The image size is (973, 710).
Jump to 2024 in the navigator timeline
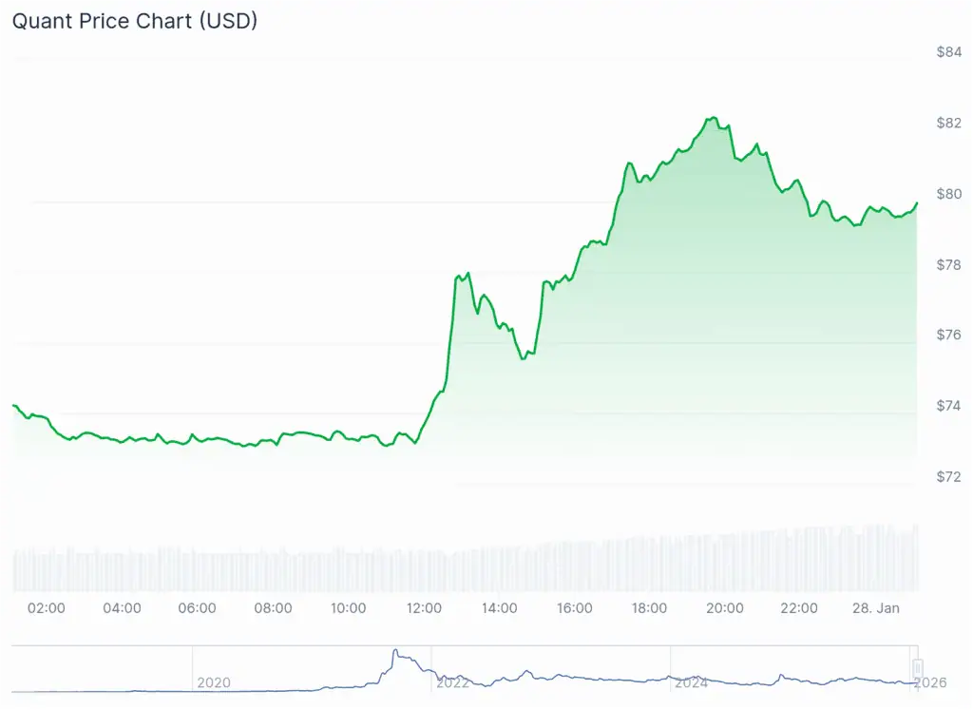coord(691,682)
